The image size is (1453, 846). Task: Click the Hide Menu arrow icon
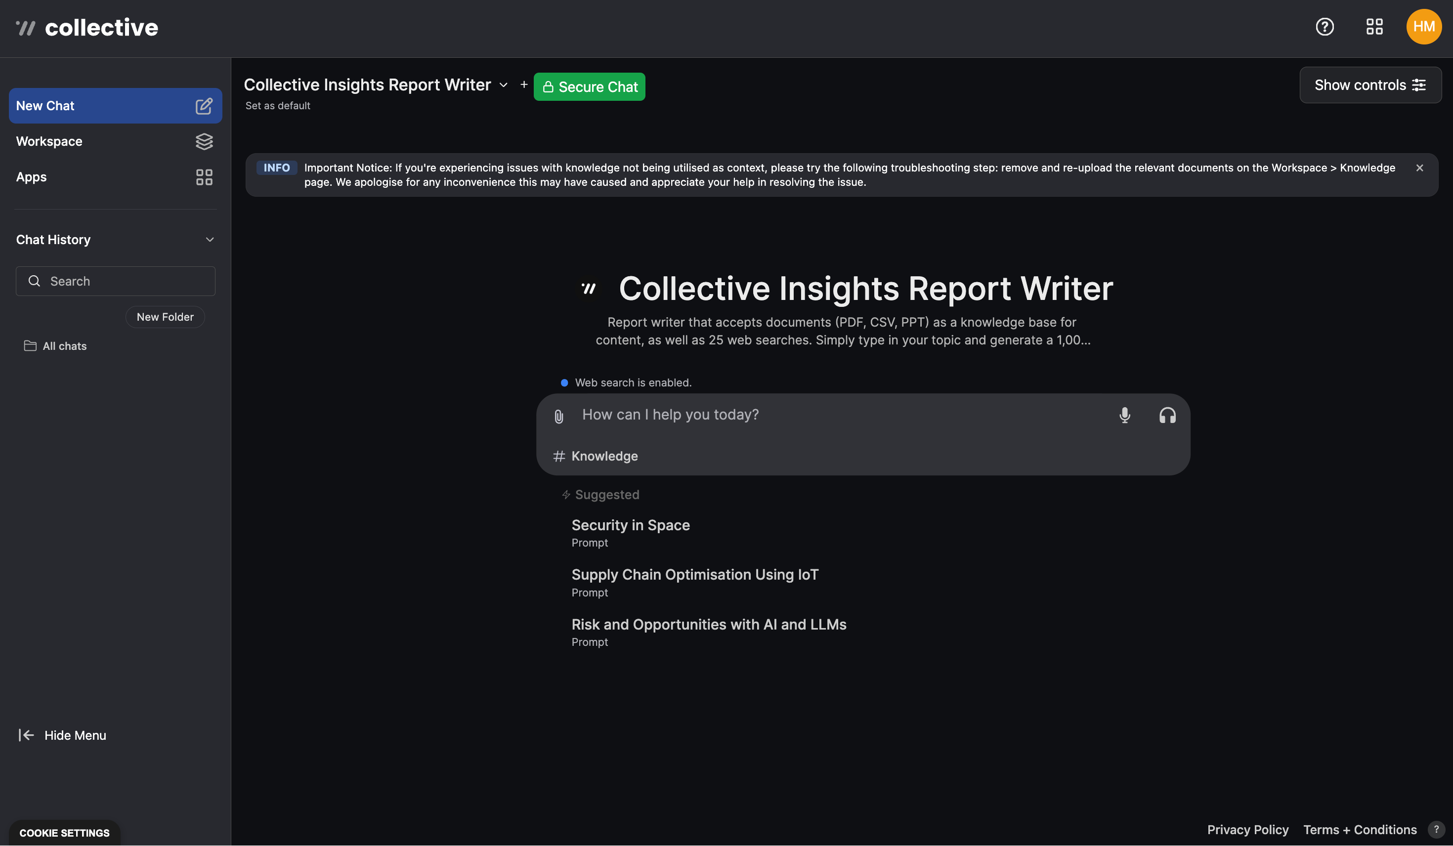(27, 735)
